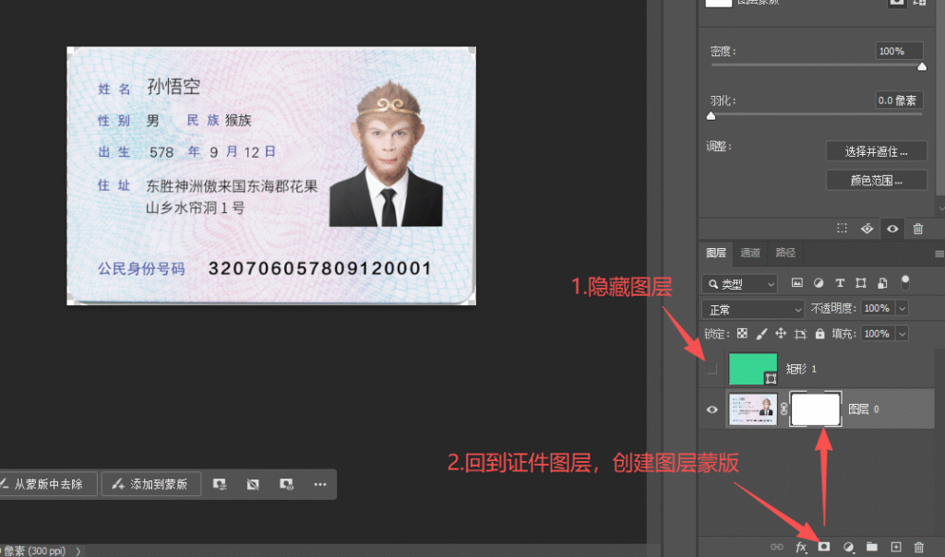Filter layers by smart objects icon
This screenshot has height=557, width=945.
click(882, 283)
